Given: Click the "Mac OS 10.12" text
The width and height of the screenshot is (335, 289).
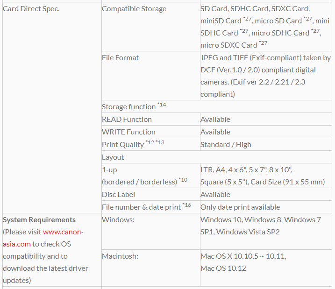Looking at the screenshot, I should [223, 268].
